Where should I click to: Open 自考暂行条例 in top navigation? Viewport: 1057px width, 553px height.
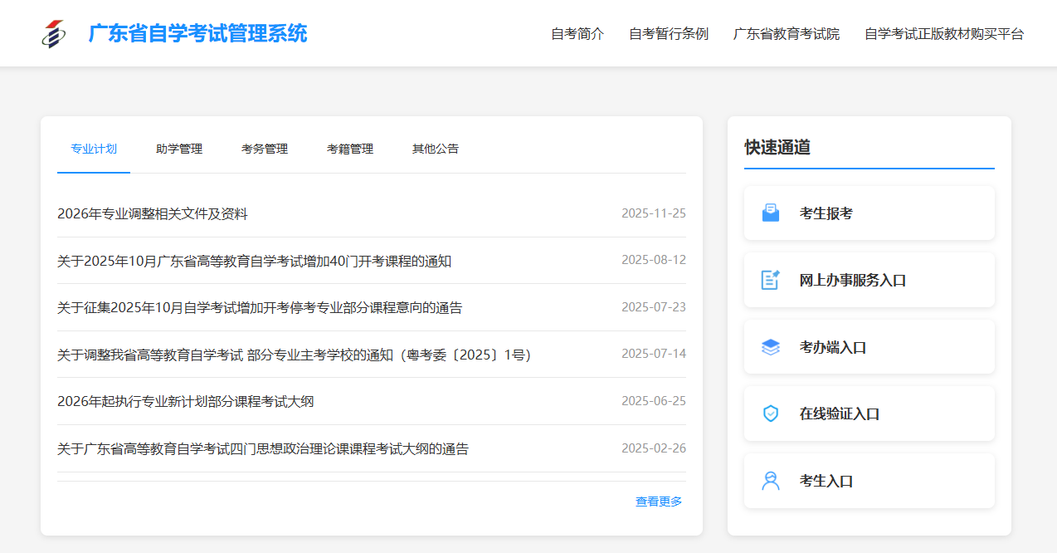point(669,34)
